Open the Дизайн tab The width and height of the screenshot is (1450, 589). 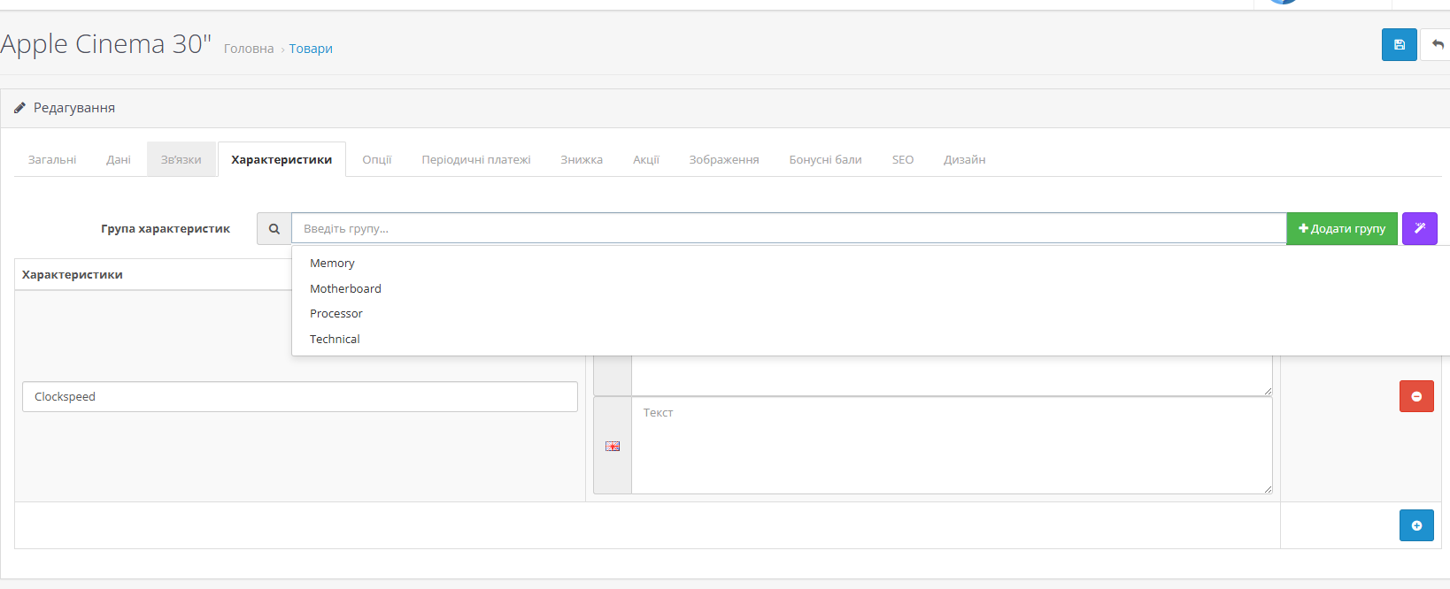pos(965,159)
